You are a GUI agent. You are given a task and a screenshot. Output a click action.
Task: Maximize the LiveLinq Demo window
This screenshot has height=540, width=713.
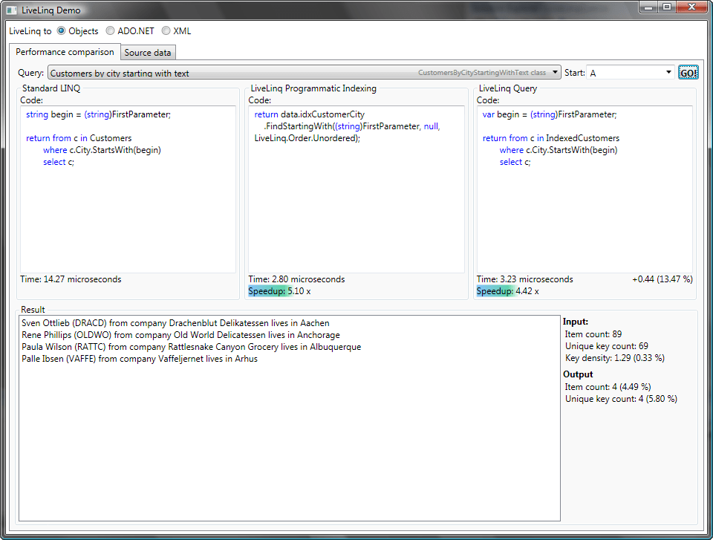(x=667, y=7)
